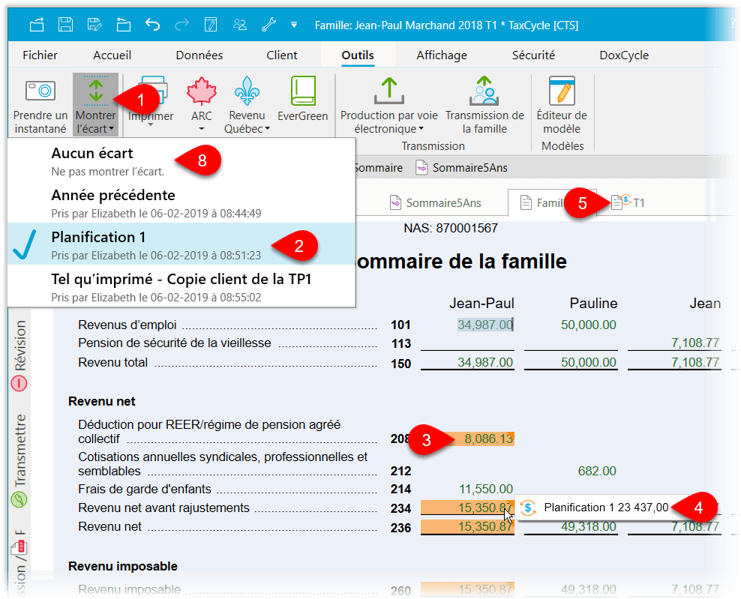Expand the Revenu Québec dropdown arrow
The width and height of the screenshot is (741, 599).
268,128
